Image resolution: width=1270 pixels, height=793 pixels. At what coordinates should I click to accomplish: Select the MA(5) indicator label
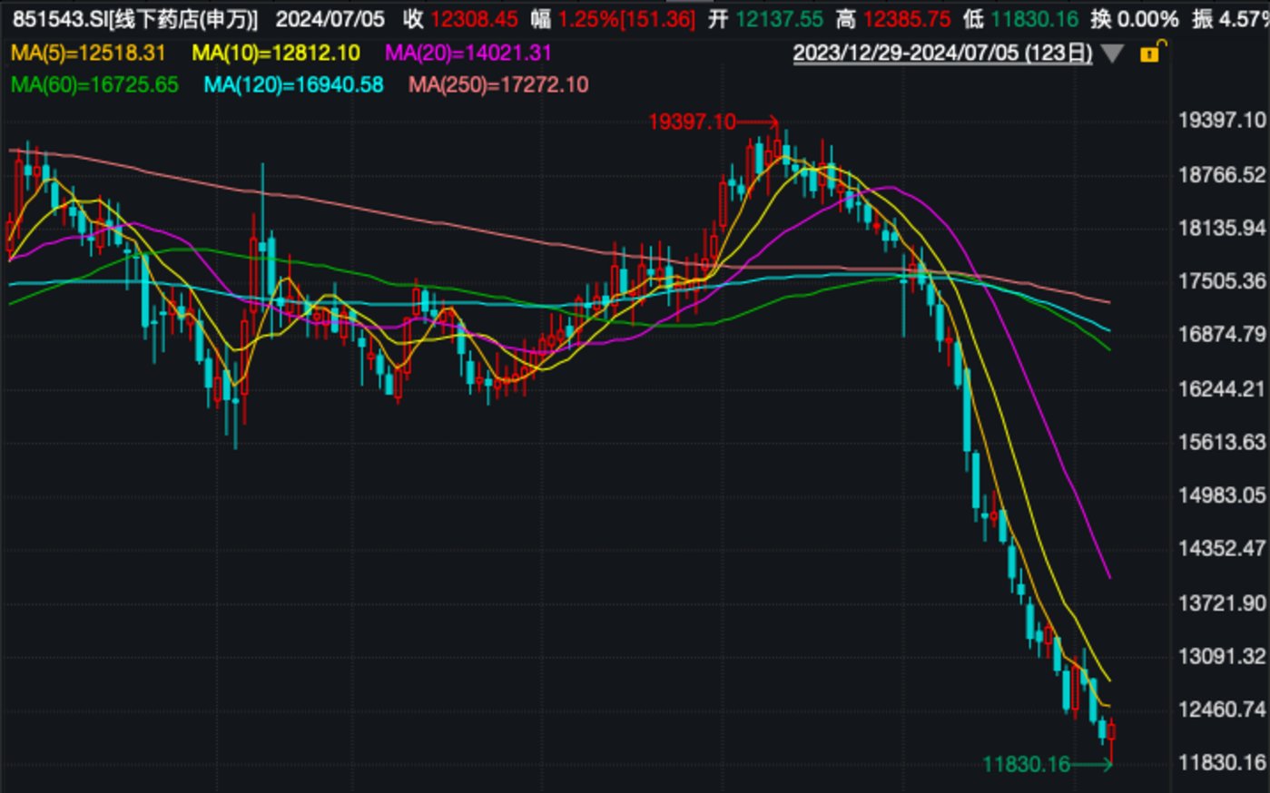coord(88,54)
